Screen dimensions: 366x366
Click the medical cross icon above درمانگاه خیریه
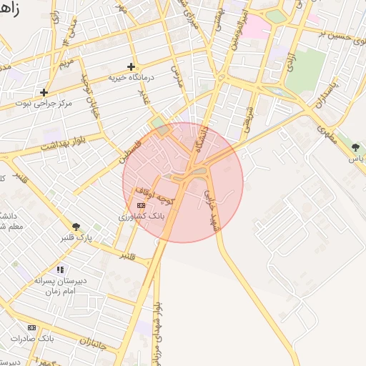(131, 67)
